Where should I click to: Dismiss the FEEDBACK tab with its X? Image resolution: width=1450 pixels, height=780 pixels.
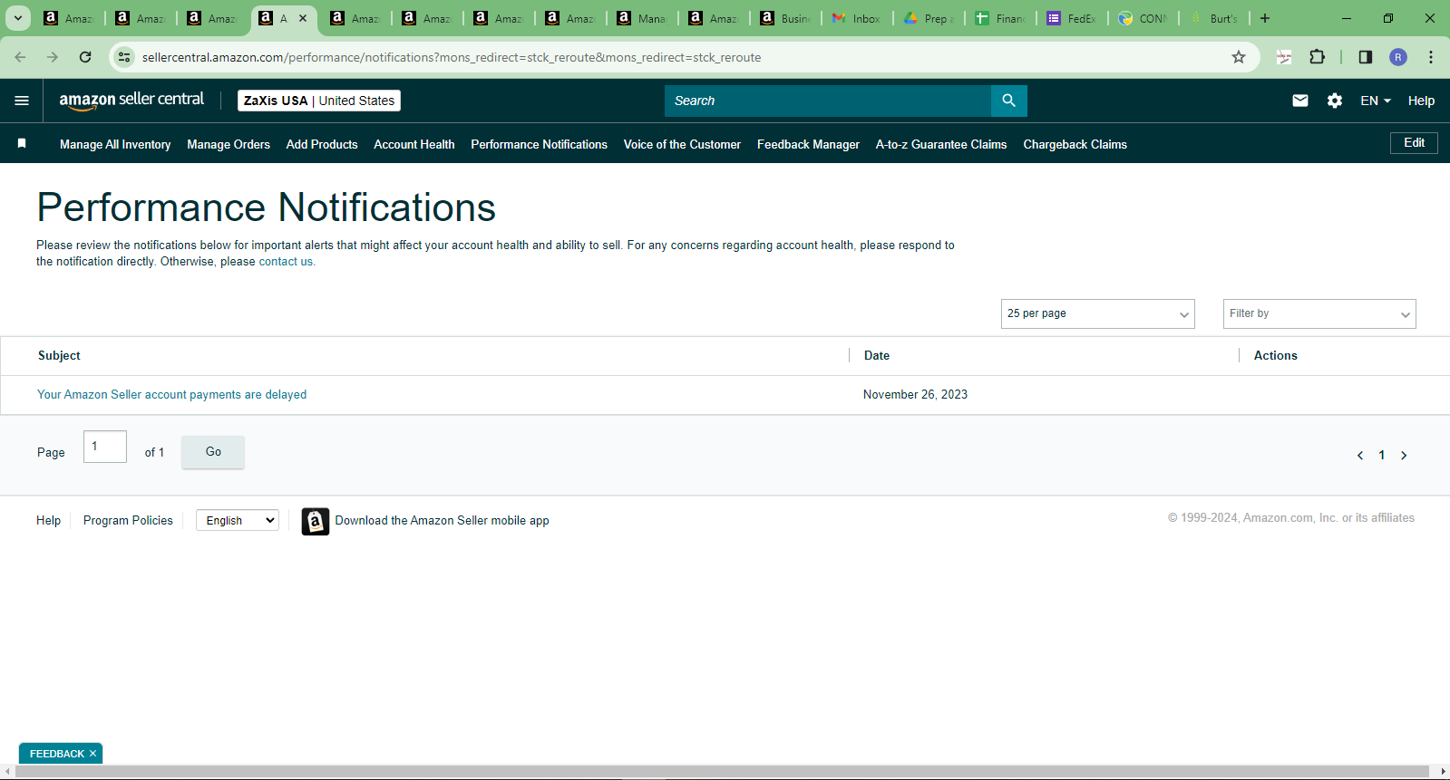pos(92,754)
